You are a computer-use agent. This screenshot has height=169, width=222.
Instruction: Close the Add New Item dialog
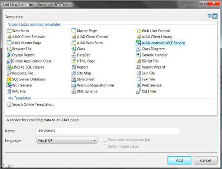(214, 3)
